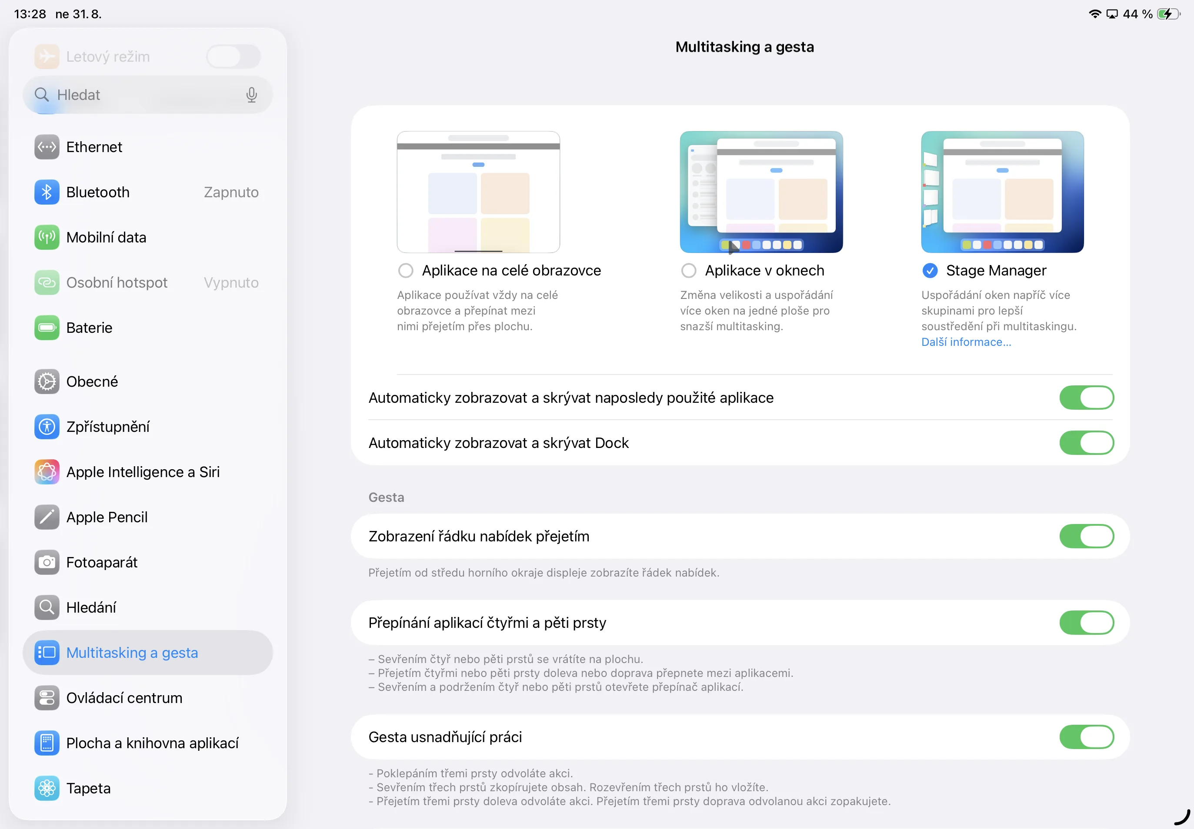The width and height of the screenshot is (1194, 829).
Task: Tap the Bluetooth icon in sidebar
Action: pos(47,192)
